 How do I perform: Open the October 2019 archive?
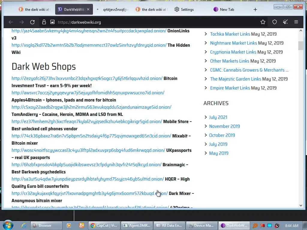tap(222, 135)
